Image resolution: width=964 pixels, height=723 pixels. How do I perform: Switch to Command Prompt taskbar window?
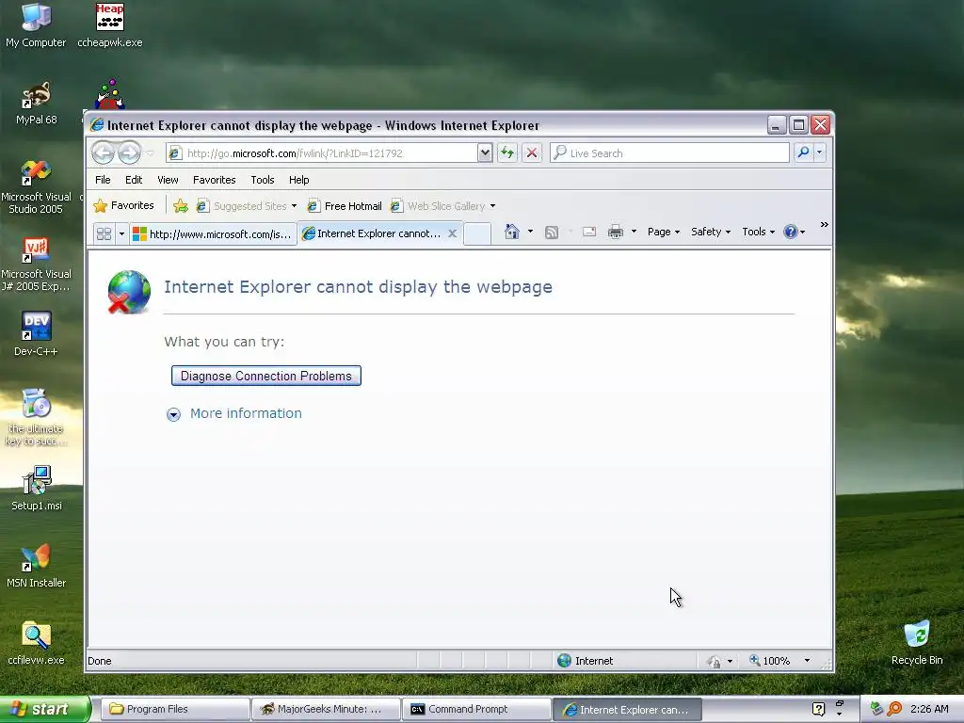(476, 709)
